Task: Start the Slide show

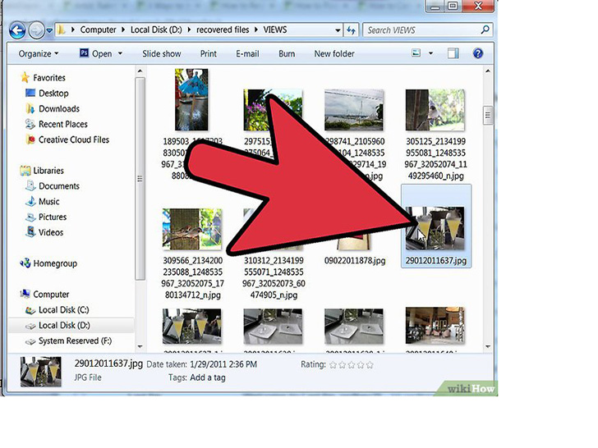Action: coord(162,53)
